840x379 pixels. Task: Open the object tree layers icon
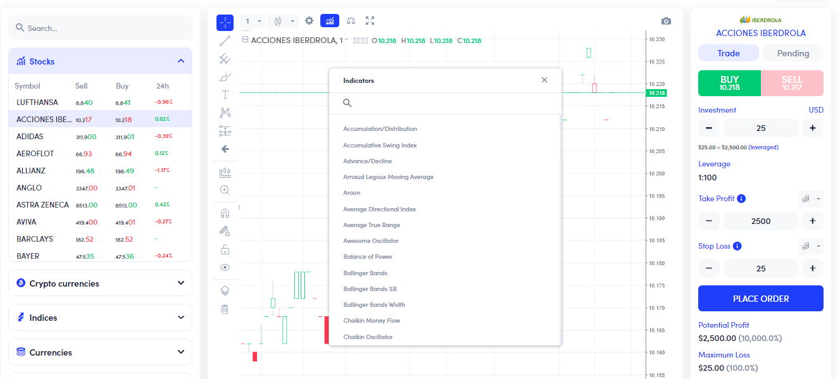pyautogui.click(x=225, y=290)
